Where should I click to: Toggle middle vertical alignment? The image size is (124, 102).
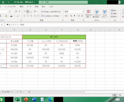click(28, 12)
